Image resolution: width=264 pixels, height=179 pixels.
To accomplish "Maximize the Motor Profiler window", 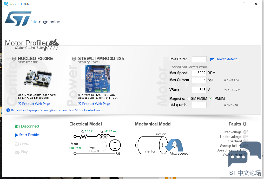I will 244,4.
